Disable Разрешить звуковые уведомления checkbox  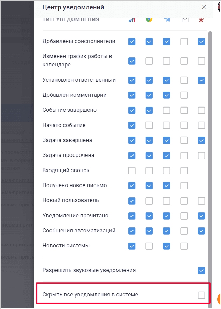pos(201,270)
